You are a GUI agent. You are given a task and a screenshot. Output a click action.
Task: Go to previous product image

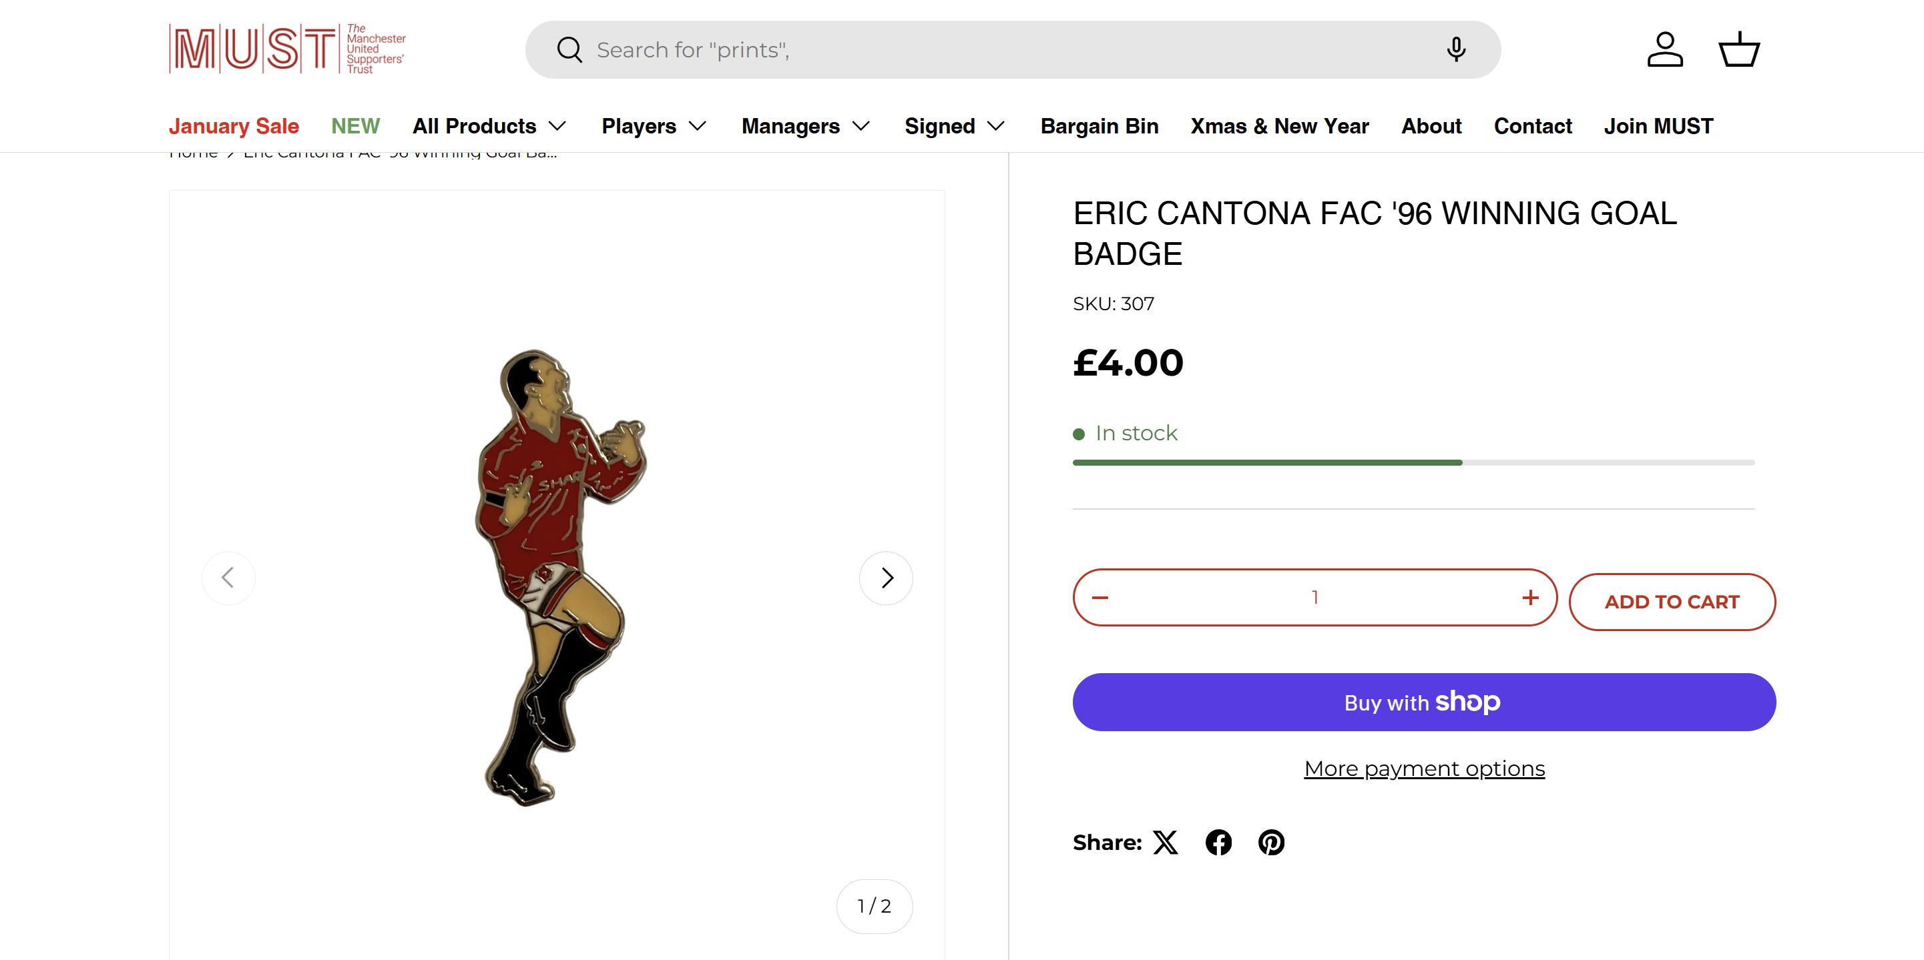tap(228, 578)
